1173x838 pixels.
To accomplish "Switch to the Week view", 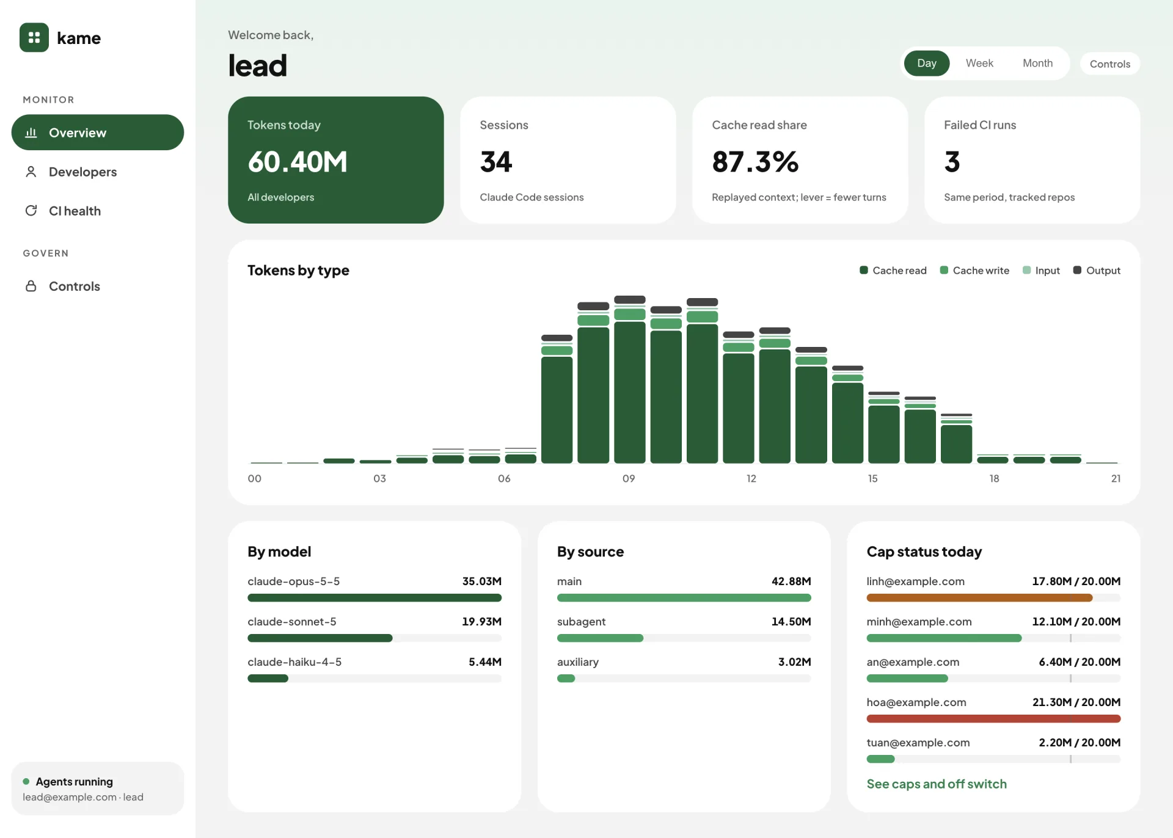I will [x=979, y=63].
